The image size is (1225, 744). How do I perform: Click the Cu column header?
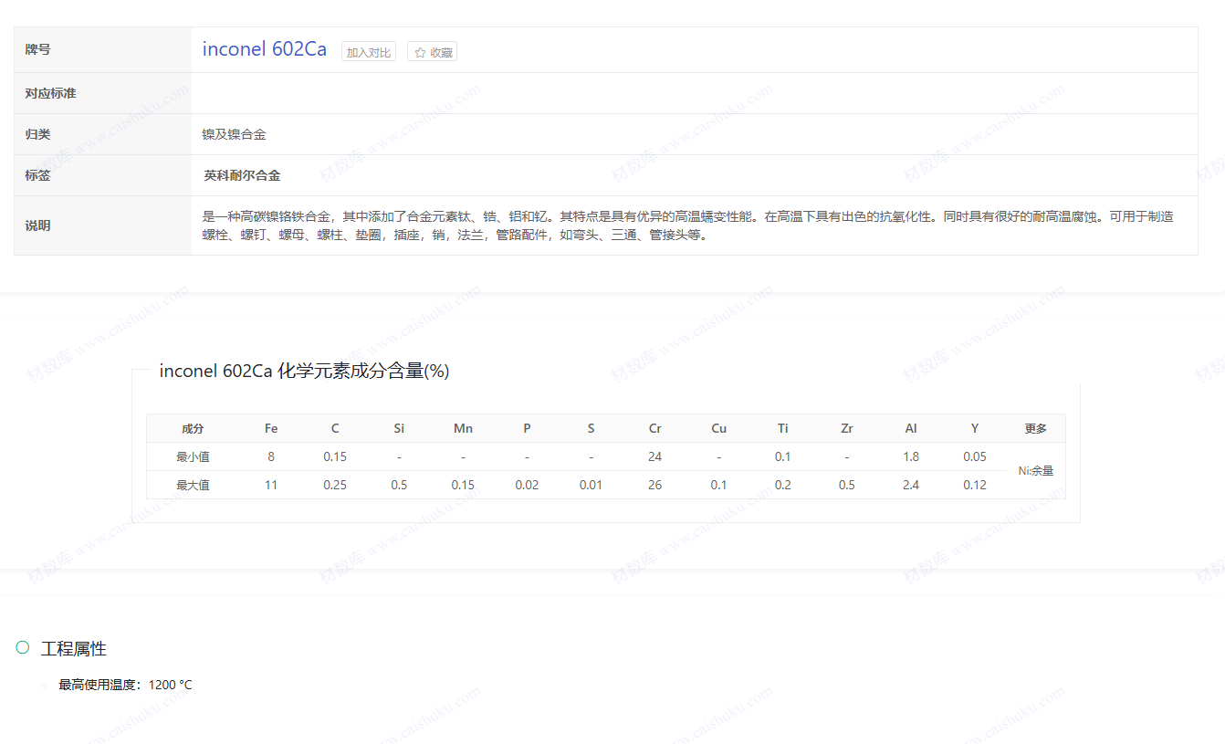click(x=718, y=428)
